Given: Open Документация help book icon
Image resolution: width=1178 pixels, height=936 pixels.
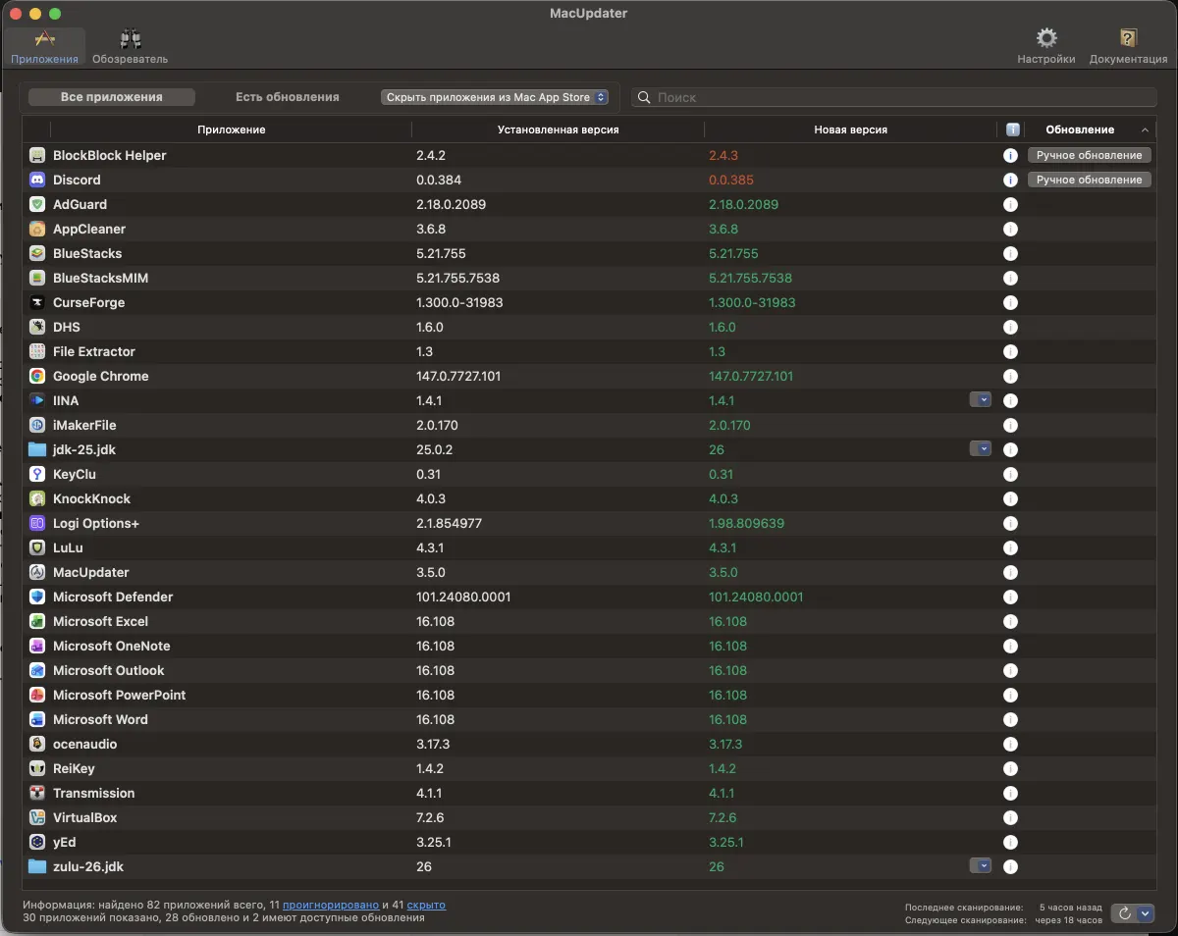Looking at the screenshot, I should 1128,47.
